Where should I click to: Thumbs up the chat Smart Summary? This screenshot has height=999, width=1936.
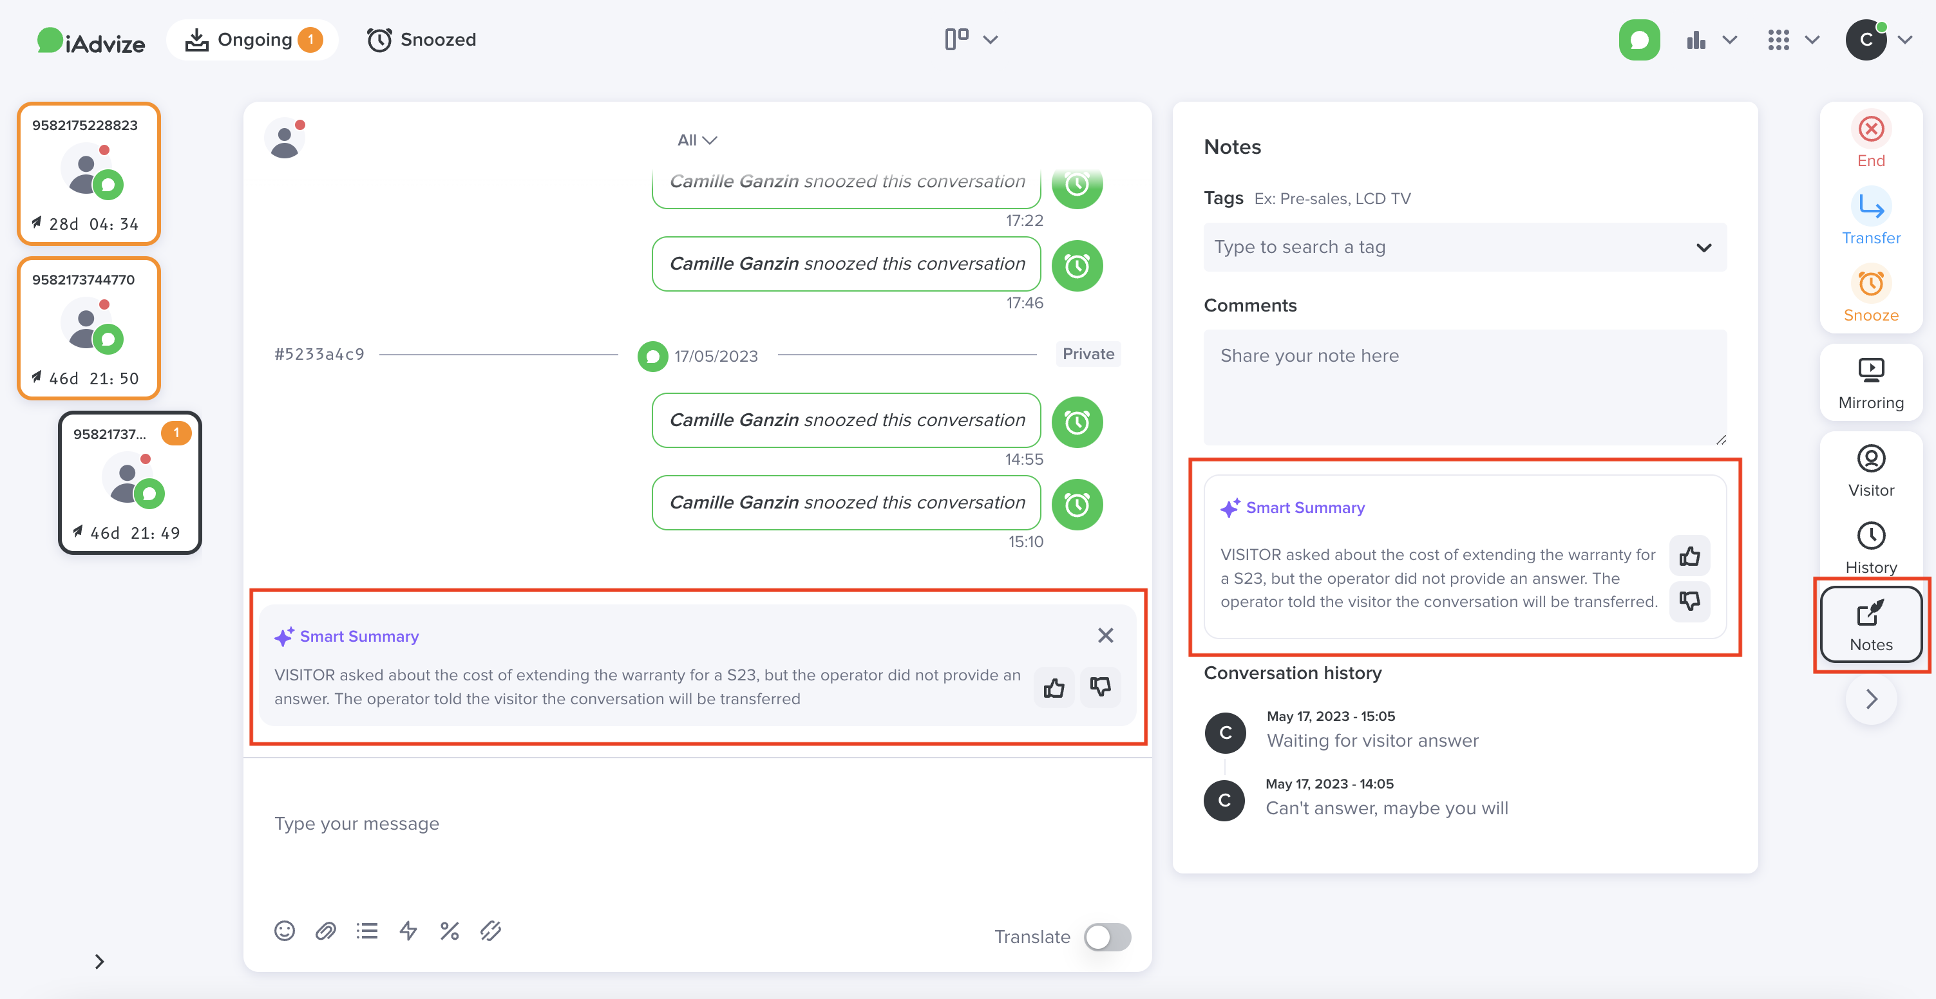click(1054, 687)
